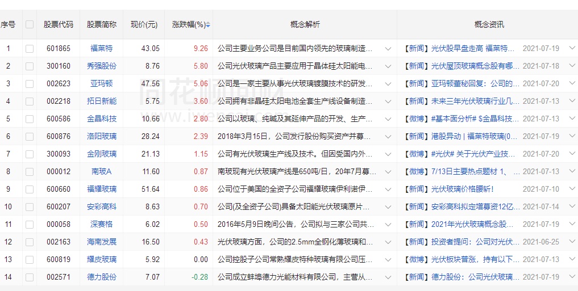Screen dimensions: 578x291
Task: Expand concept analysis for 拓日新能 row
Action: click(388, 101)
